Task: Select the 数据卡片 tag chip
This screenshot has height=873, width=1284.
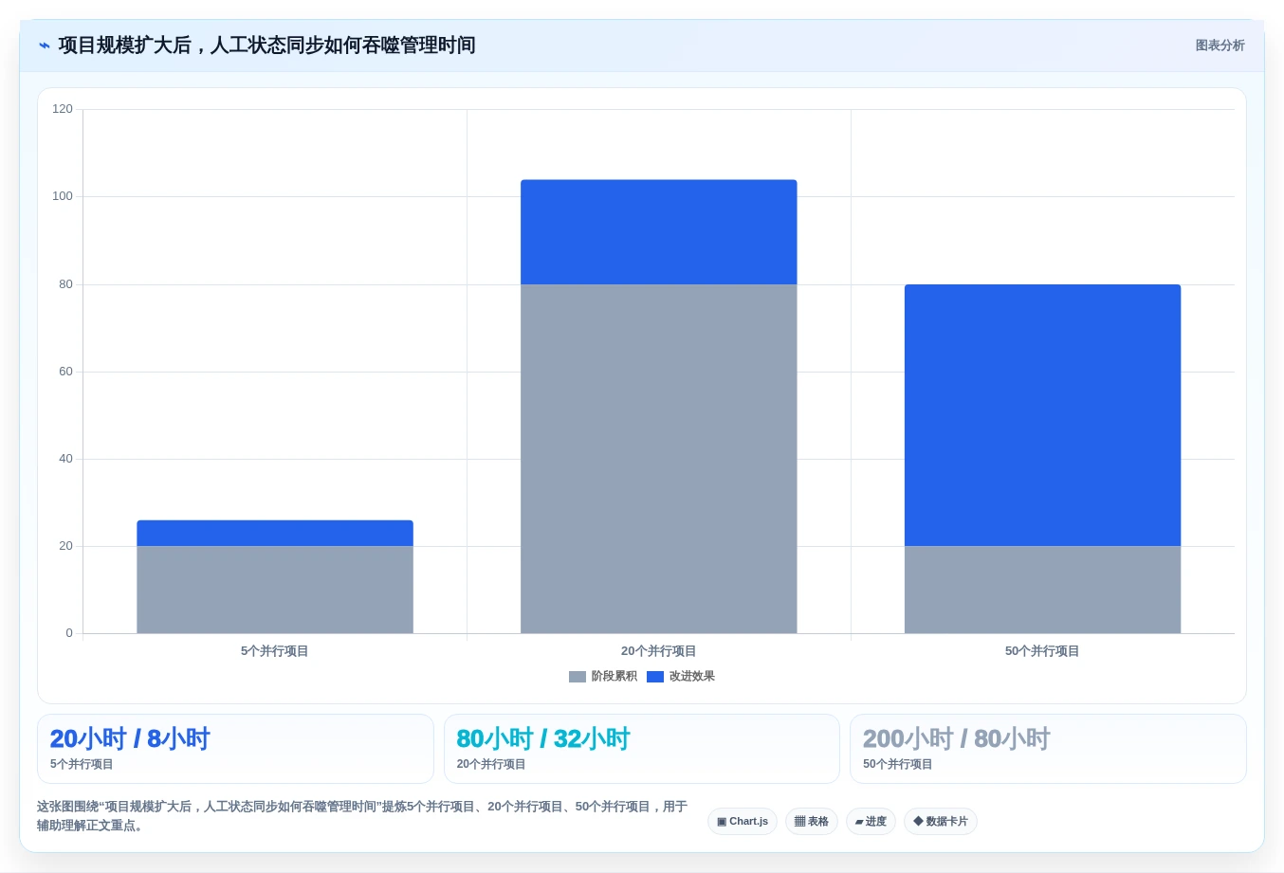Action: click(x=941, y=822)
